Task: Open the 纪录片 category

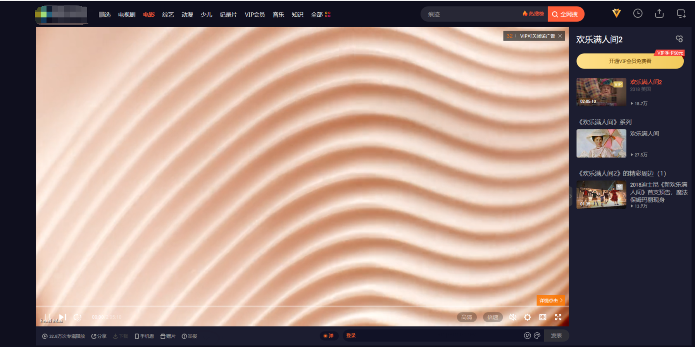Action: [228, 14]
